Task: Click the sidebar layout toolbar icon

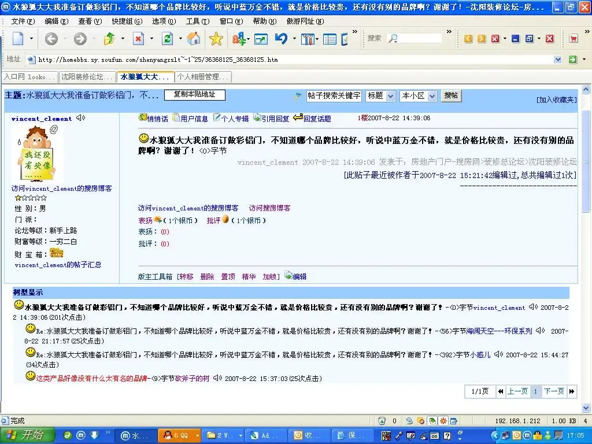Action: click(x=330, y=39)
